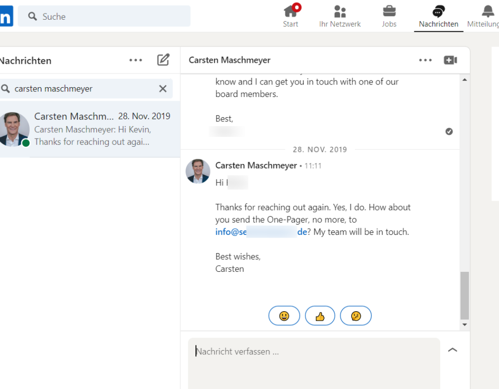Click the LinkedIn logo
The height and width of the screenshot is (389, 499).
click(5, 16)
